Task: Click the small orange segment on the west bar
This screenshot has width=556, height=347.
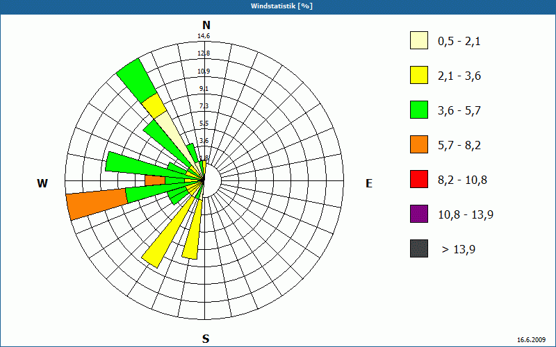Action: click(155, 180)
